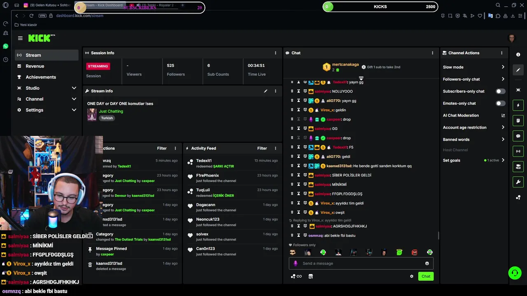This screenshot has width=527, height=296.
Task: Open the hamburger menu next to Kick logo
Action: click(x=20, y=38)
